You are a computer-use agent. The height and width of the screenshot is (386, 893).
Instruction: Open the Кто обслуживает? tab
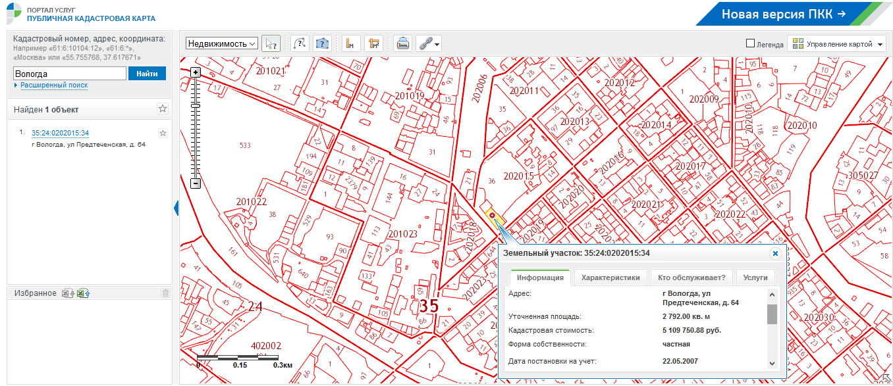pyautogui.click(x=691, y=277)
